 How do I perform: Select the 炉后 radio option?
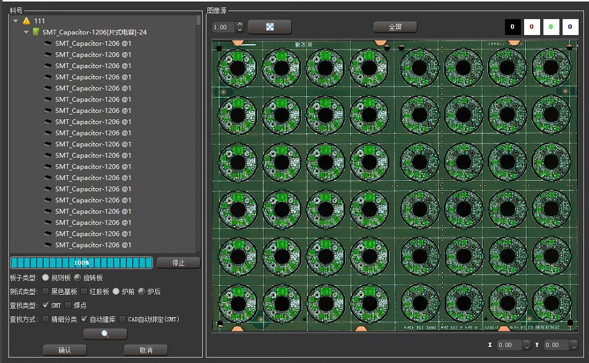(x=141, y=291)
